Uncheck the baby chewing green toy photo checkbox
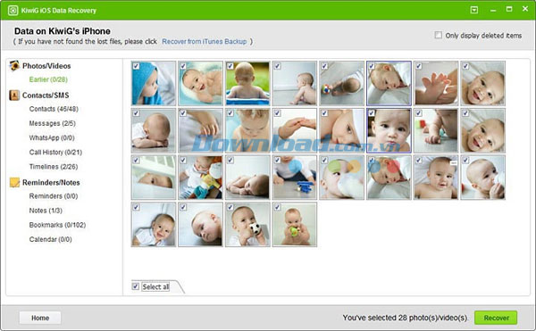The width and height of the screenshot is (536, 331). tap(277, 207)
